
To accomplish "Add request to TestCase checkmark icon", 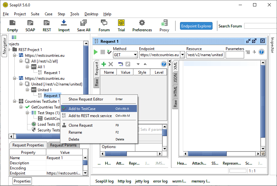I will point(109,52).
